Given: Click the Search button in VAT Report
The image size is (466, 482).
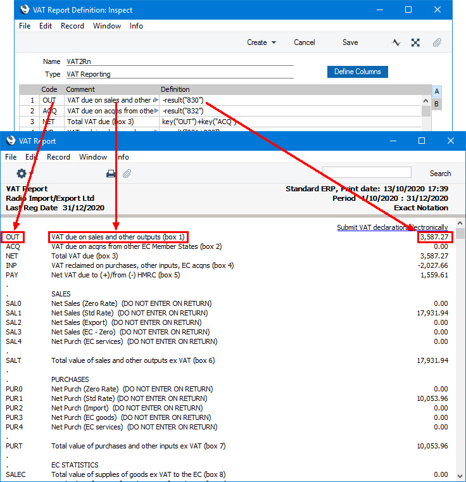Looking at the screenshot, I should [440, 173].
